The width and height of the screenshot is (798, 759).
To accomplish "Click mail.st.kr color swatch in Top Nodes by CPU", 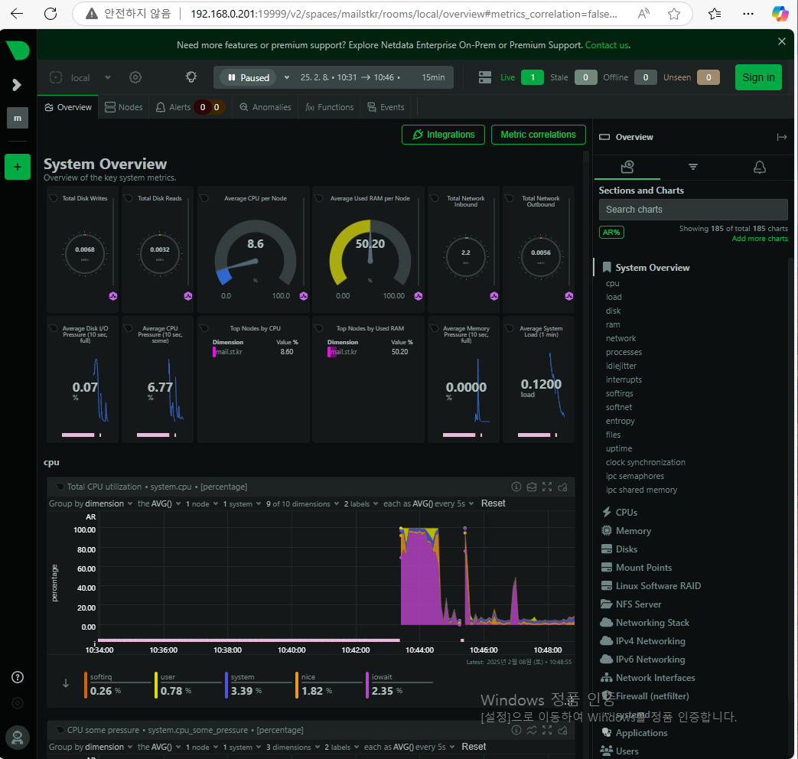I will tap(214, 352).
